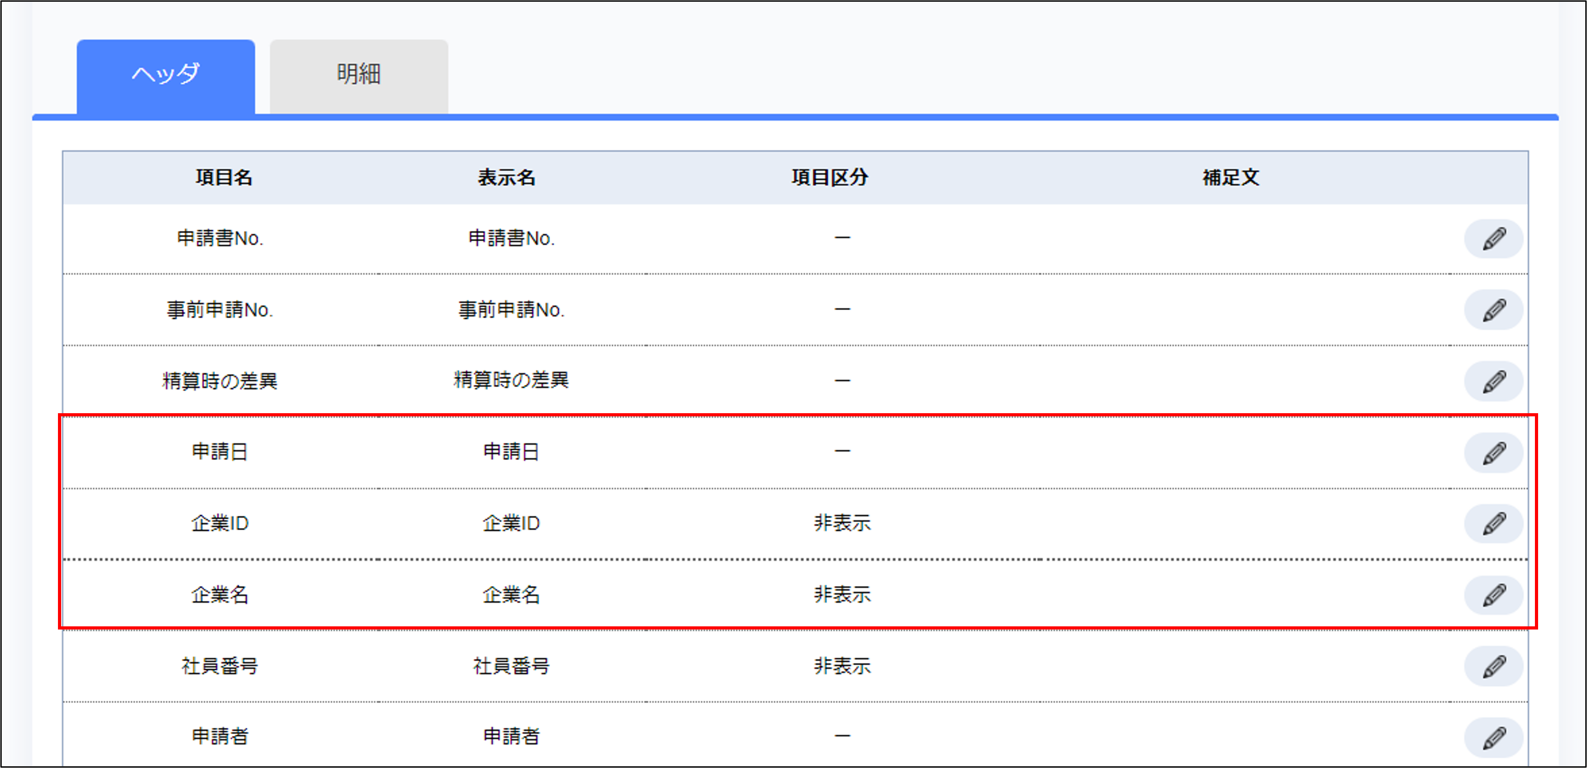
Task: Click 非表示 in the 企業名 row
Action: tap(842, 595)
